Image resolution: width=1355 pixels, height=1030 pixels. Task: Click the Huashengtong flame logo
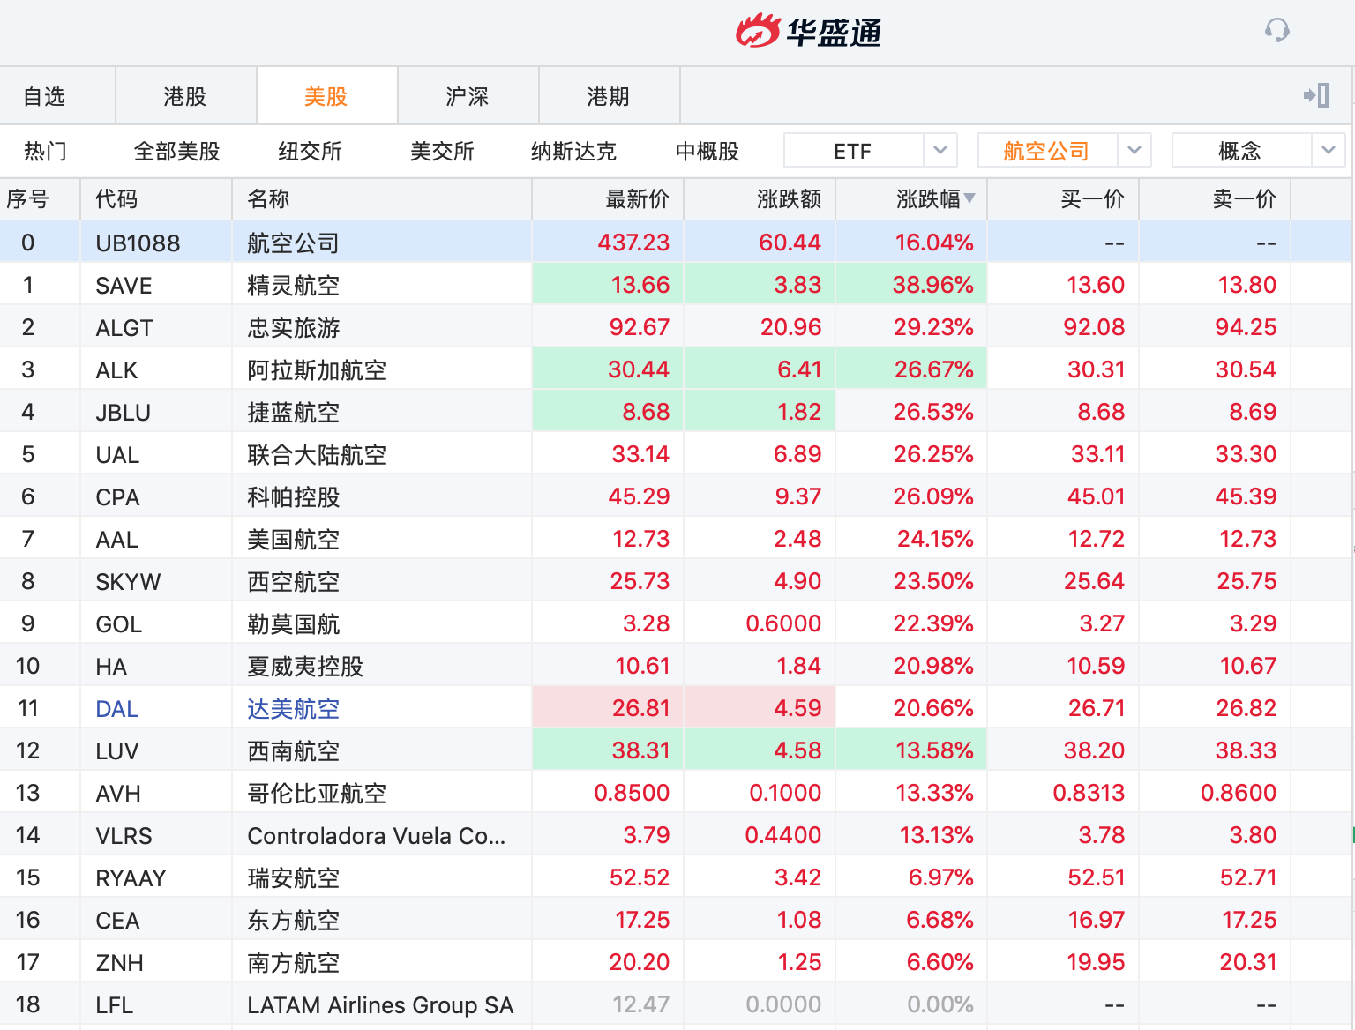(x=759, y=32)
